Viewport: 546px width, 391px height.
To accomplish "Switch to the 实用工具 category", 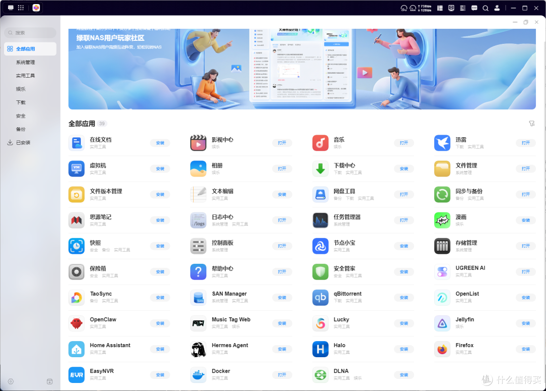I will click(25, 76).
